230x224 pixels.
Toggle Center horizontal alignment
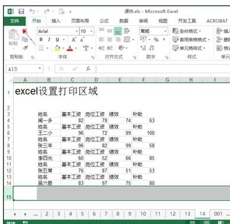coord(110,40)
